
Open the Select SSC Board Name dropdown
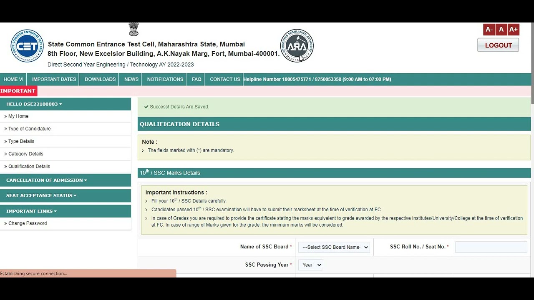(x=334, y=247)
